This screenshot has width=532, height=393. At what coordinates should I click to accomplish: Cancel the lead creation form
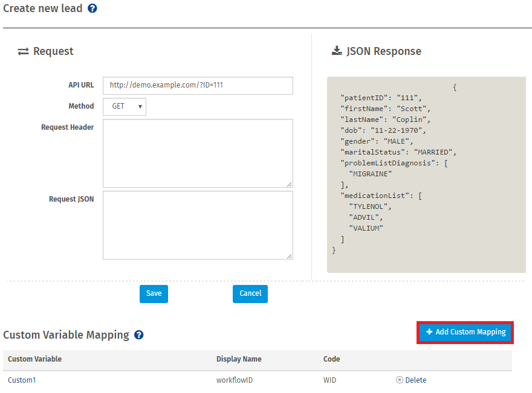coord(250,294)
